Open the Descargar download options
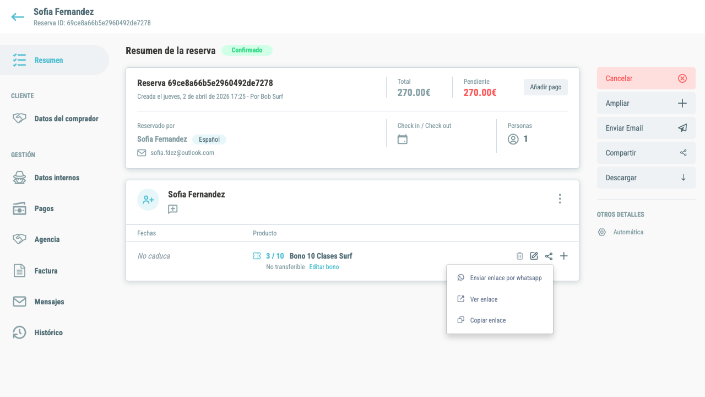Screen dimensions: 705x397 pyautogui.click(x=646, y=178)
